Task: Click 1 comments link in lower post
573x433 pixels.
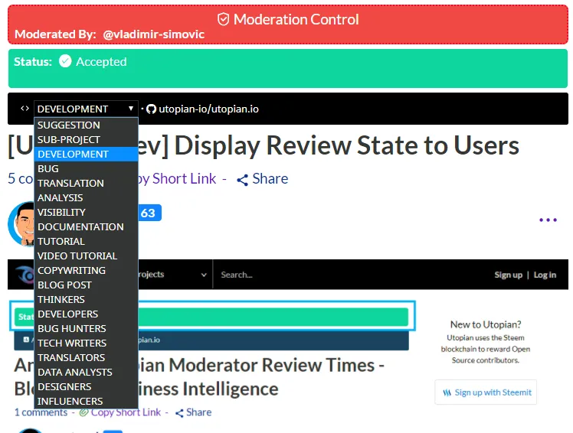Action: [41, 412]
